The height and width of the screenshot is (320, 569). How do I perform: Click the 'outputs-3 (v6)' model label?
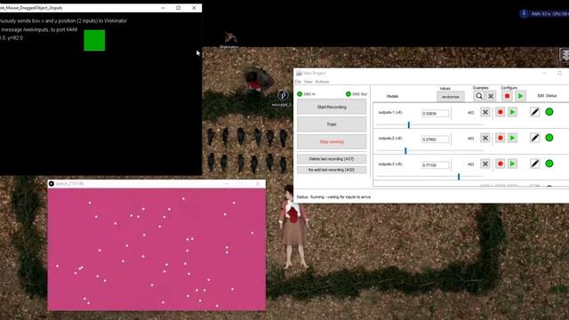tap(390, 164)
